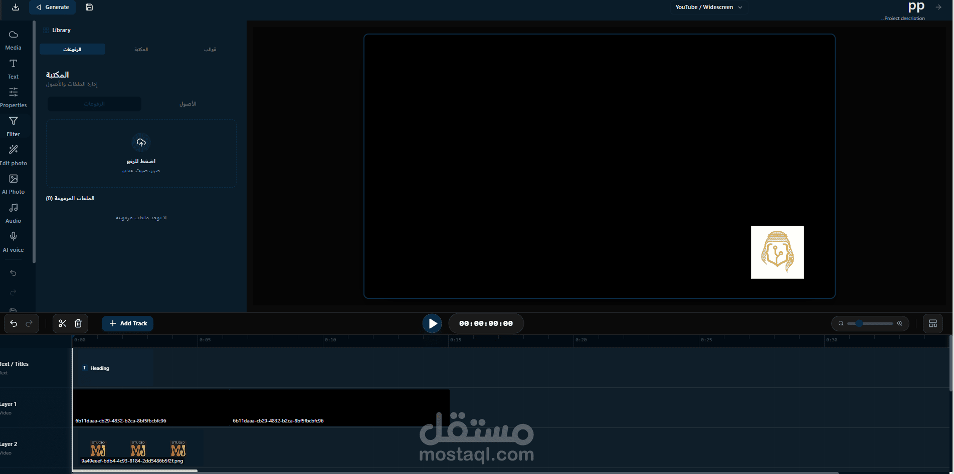Click the sidebar vertical scrollbar
Image resolution: width=954 pixels, height=474 pixels.
[34, 142]
